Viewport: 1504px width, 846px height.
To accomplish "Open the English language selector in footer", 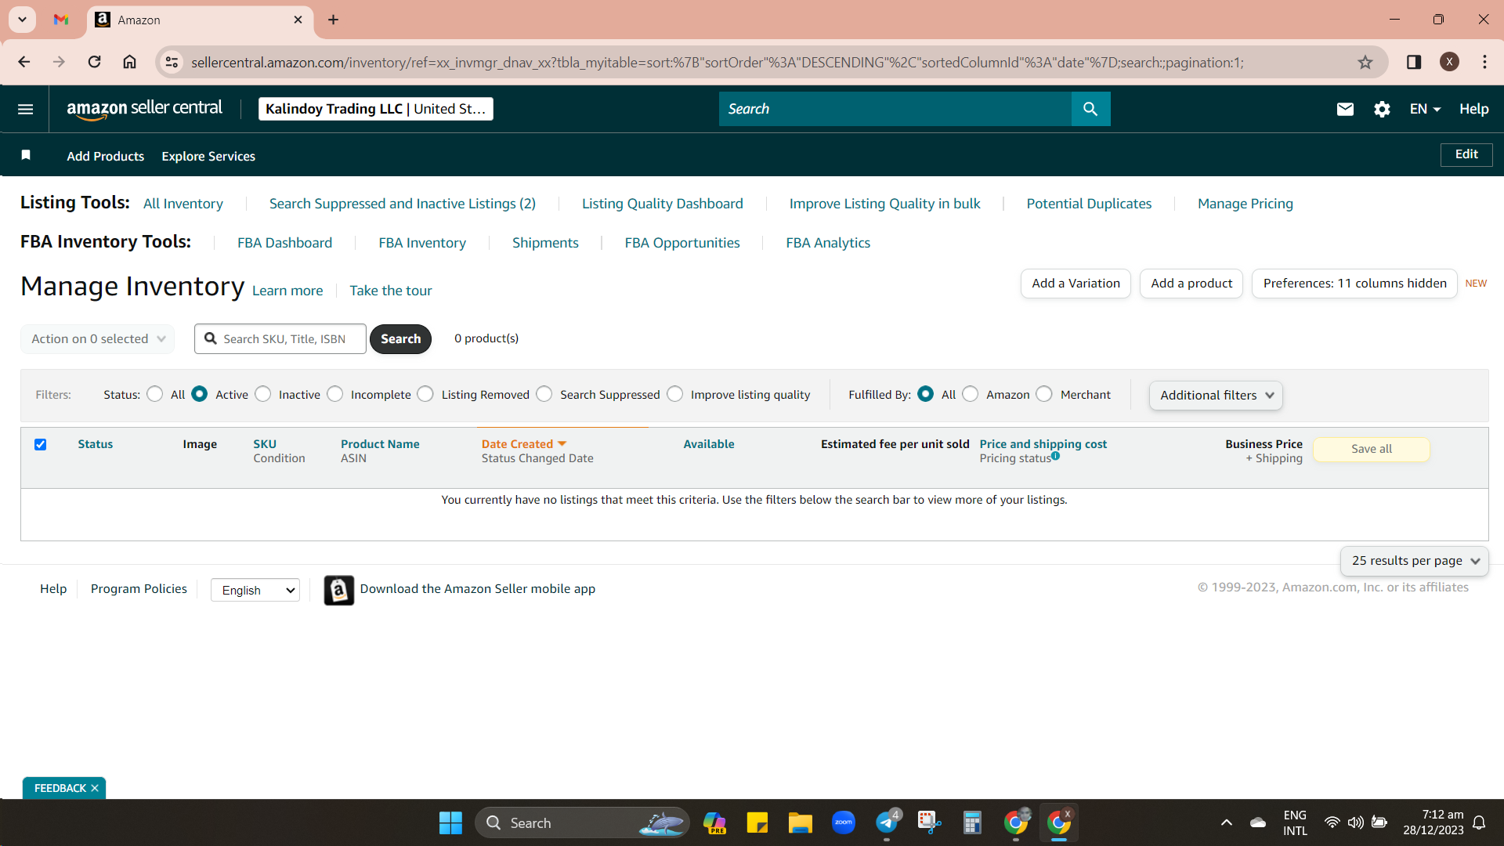I will pyautogui.click(x=255, y=591).
